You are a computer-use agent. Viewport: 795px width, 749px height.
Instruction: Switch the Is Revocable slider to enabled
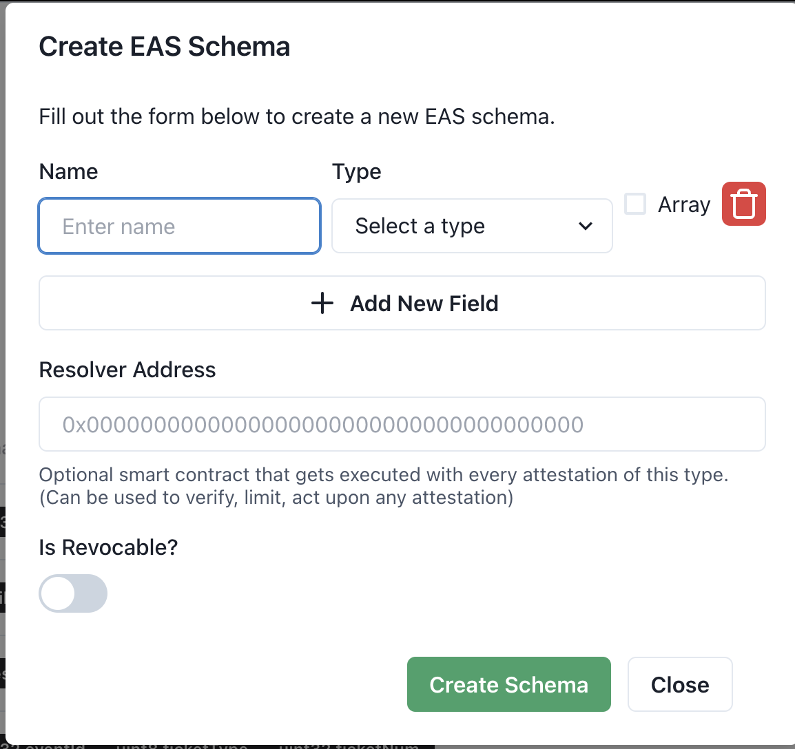point(73,593)
